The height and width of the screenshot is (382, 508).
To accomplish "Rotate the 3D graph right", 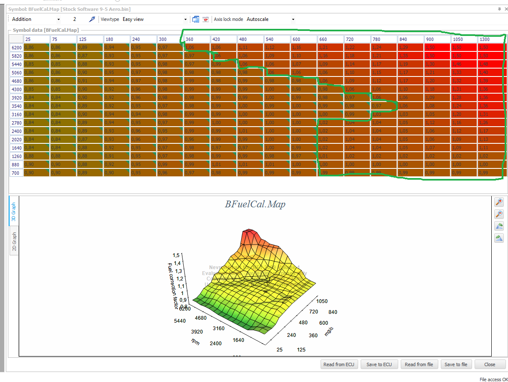I will 499,239.
